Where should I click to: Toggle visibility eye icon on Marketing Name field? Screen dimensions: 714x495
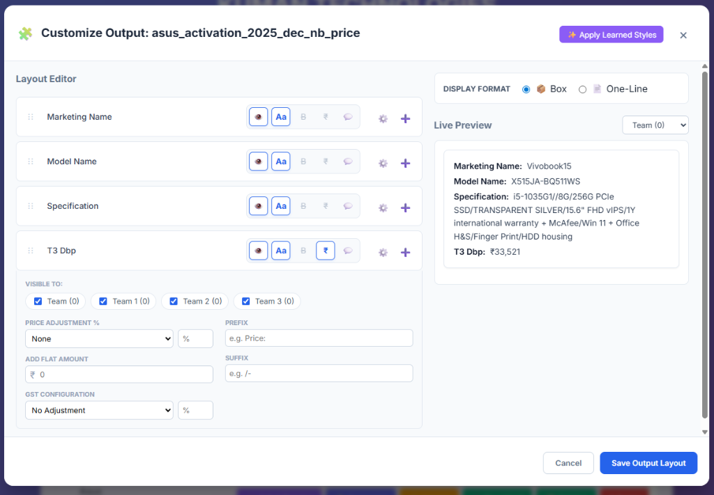pos(258,116)
